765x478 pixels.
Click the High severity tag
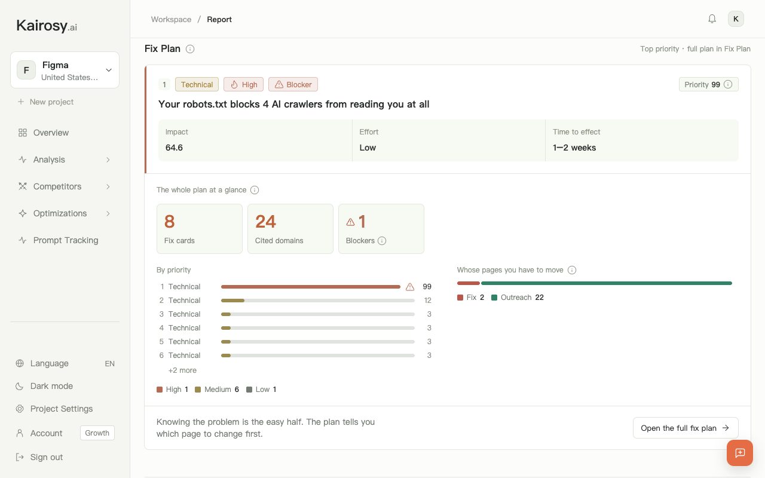click(243, 84)
